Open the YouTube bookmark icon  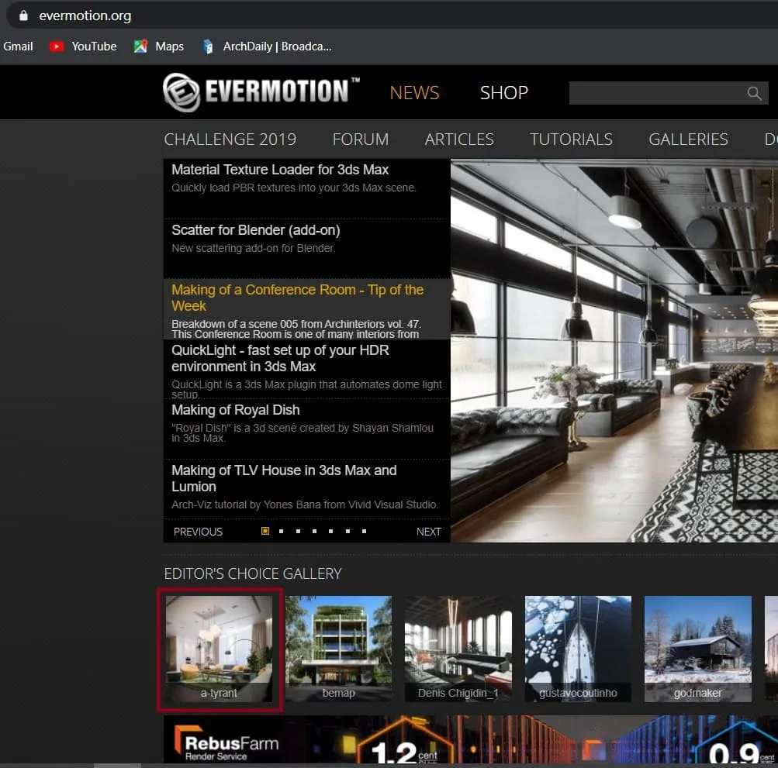[x=57, y=46]
